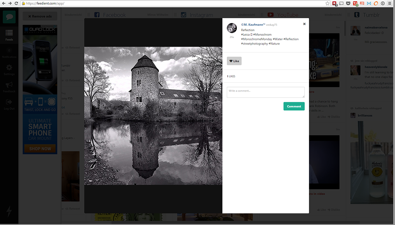The width and height of the screenshot is (395, 225).
Task: Click the circled exclamation extension icon
Action: (383, 3)
